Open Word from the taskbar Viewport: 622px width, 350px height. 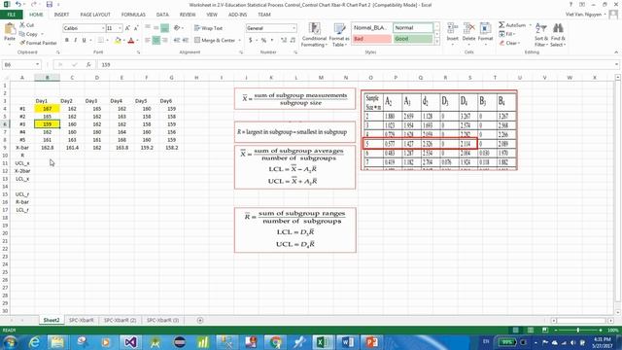[348, 341]
